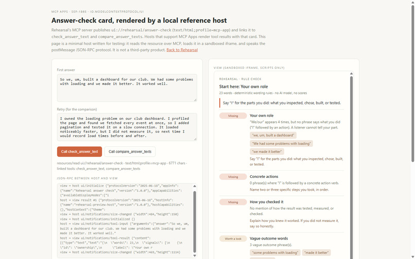
Task: Click the JSON-RPC log scrollbar down arrow
Action: tap(195, 255)
